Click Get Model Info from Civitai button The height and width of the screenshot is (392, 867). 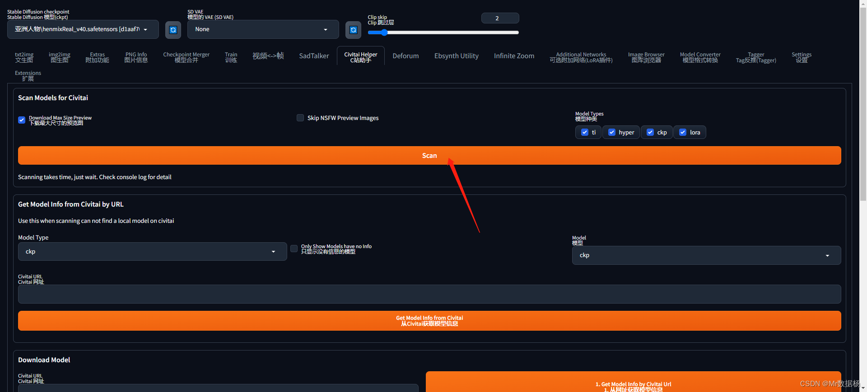[429, 321]
